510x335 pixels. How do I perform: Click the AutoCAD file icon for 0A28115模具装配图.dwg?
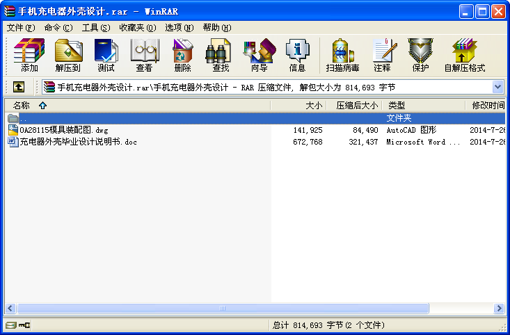[13, 130]
